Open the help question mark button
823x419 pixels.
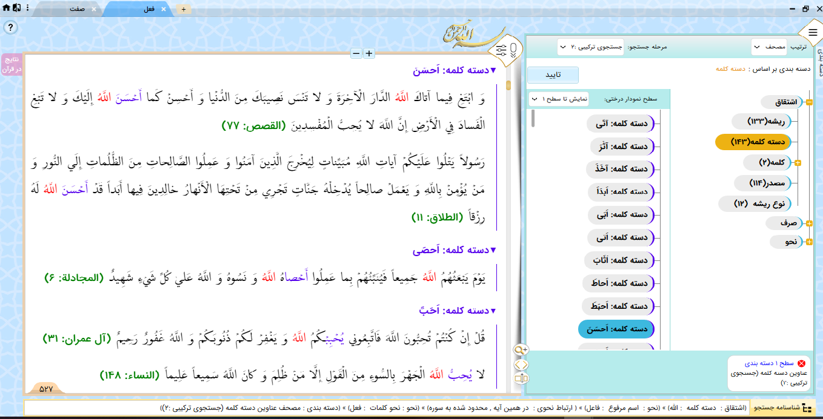click(11, 28)
